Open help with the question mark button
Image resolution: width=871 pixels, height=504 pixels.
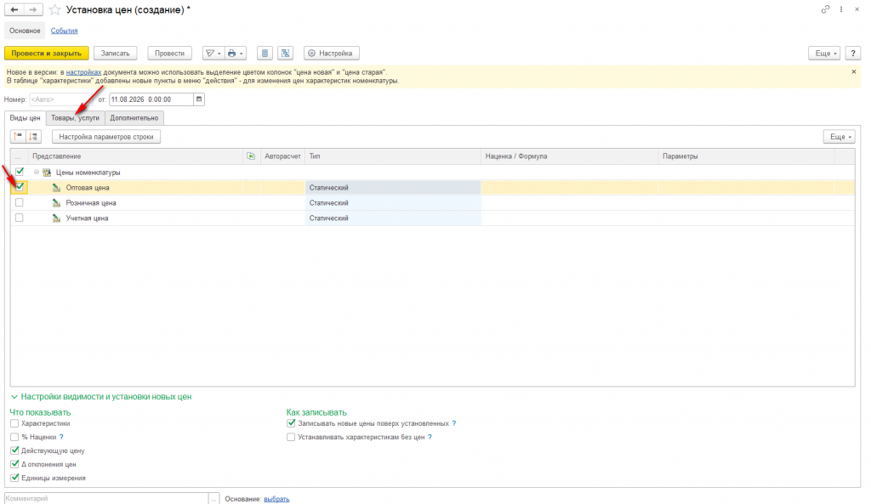tap(852, 54)
